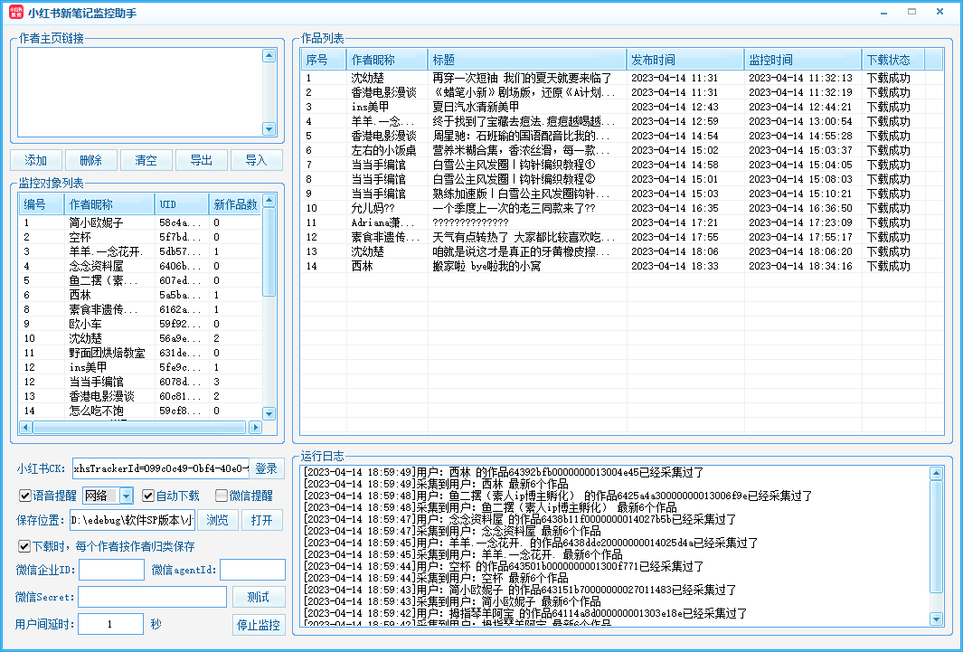Click the 监控时间 column header
The image size is (963, 652).
[x=803, y=60]
